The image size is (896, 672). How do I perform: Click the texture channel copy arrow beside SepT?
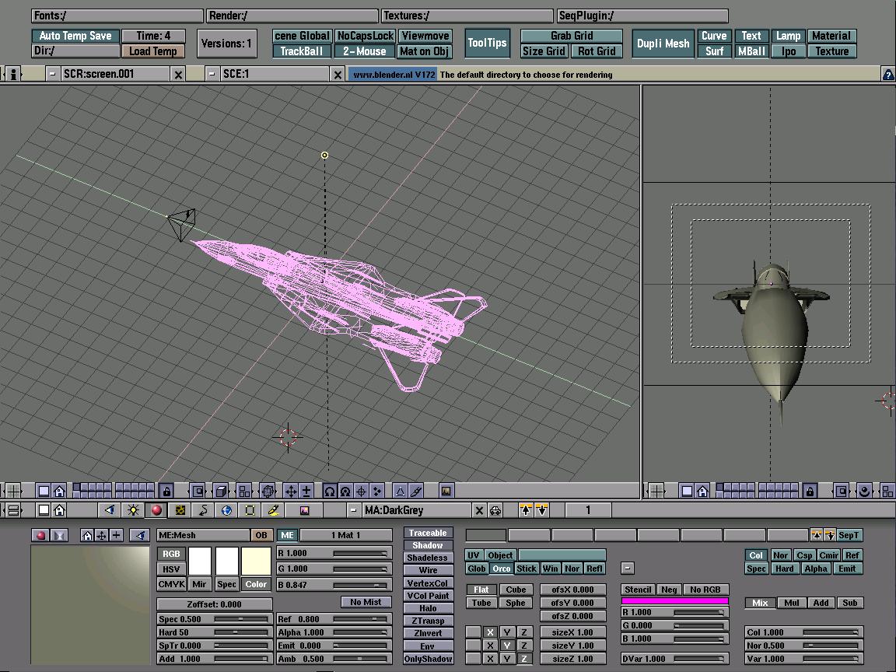pyautogui.click(x=817, y=535)
